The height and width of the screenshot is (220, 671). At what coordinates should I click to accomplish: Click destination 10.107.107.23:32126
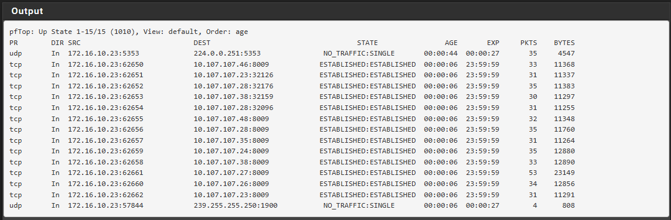coord(233,75)
